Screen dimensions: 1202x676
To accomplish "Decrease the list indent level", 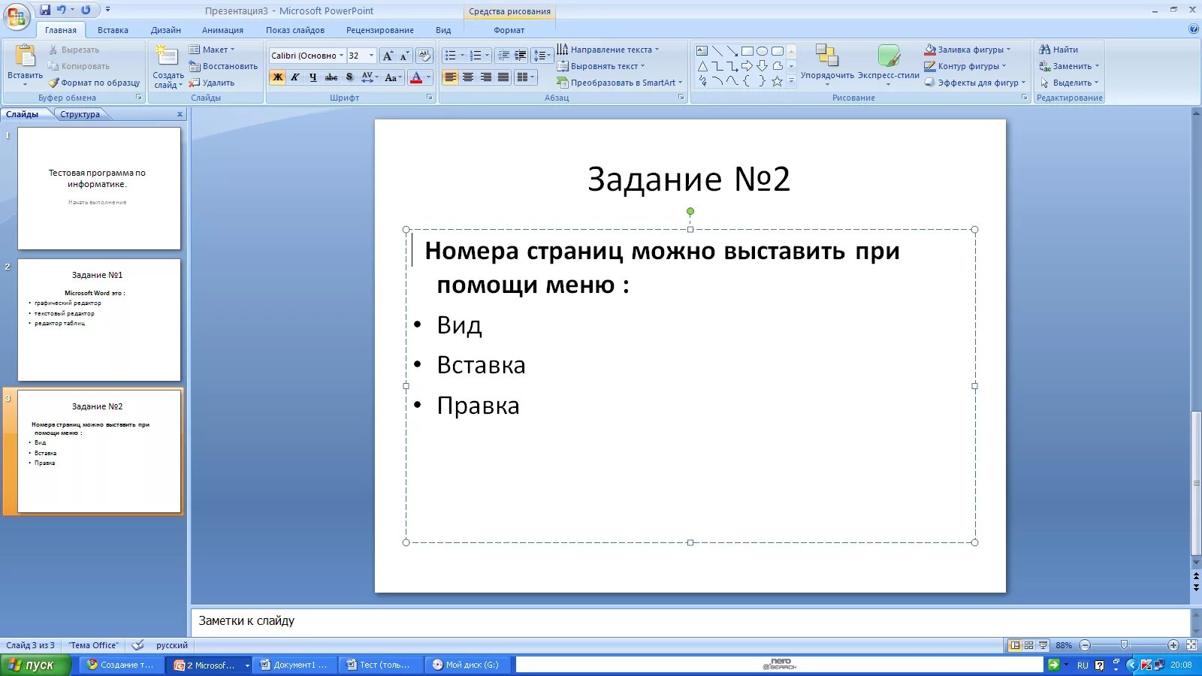I will tap(503, 56).
